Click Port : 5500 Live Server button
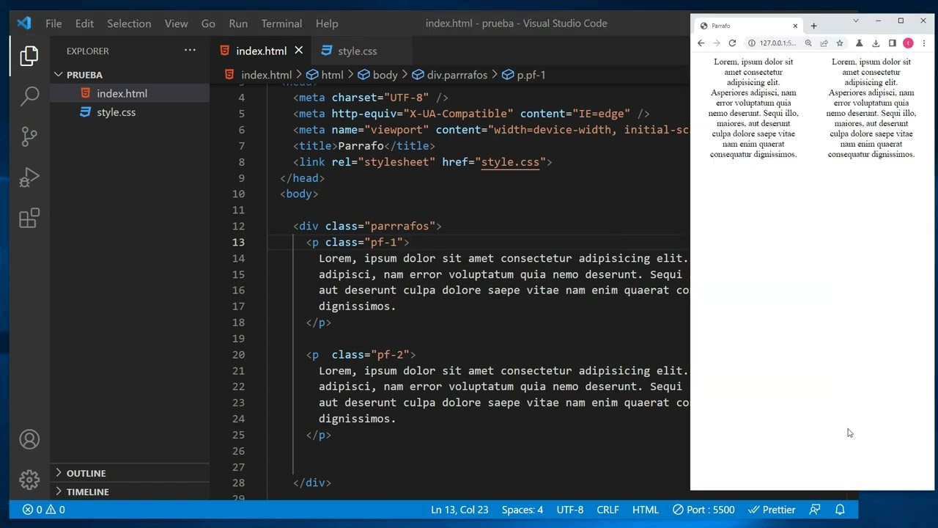Screen dimensions: 938x528 coord(703,510)
